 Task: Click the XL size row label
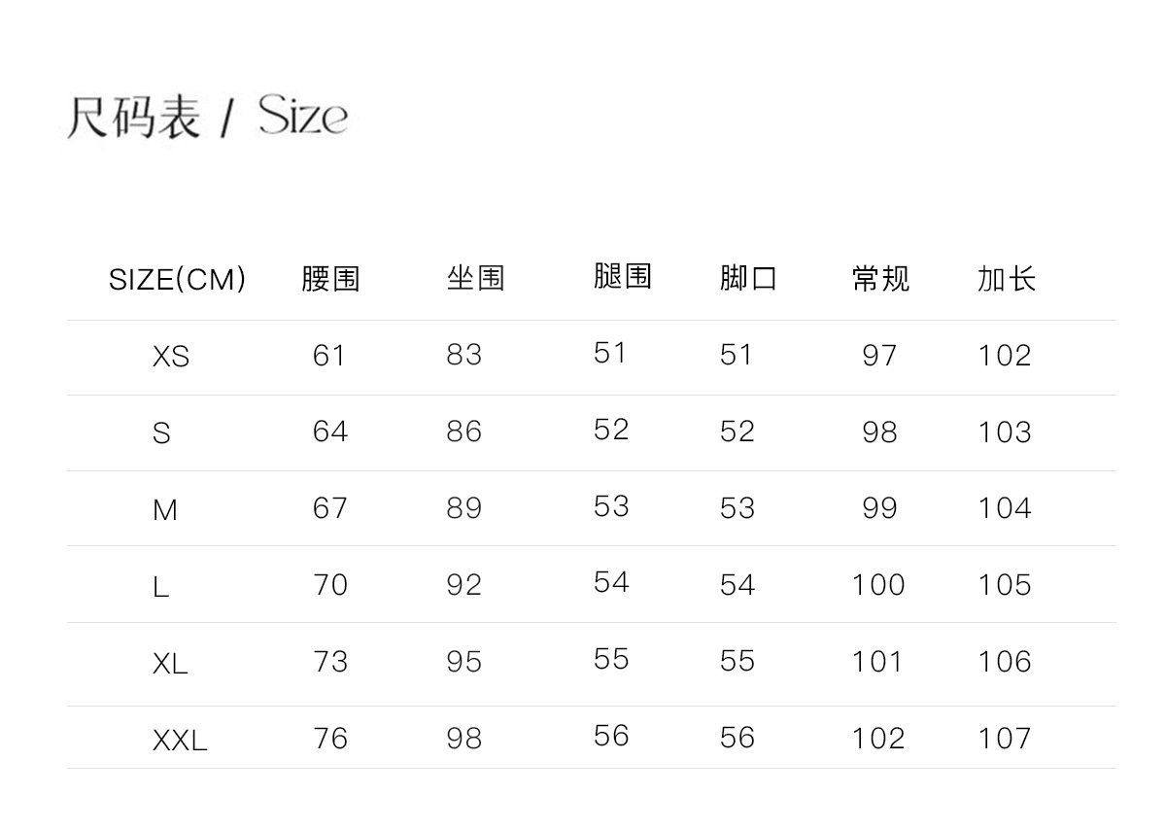click(170, 664)
